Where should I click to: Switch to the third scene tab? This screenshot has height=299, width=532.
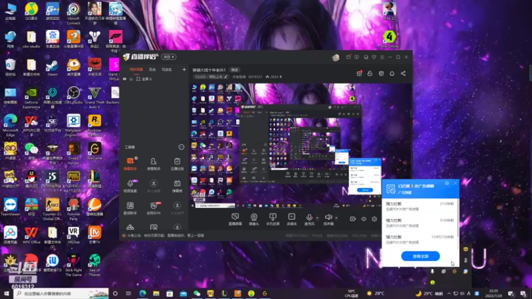pyautogui.click(x=167, y=70)
